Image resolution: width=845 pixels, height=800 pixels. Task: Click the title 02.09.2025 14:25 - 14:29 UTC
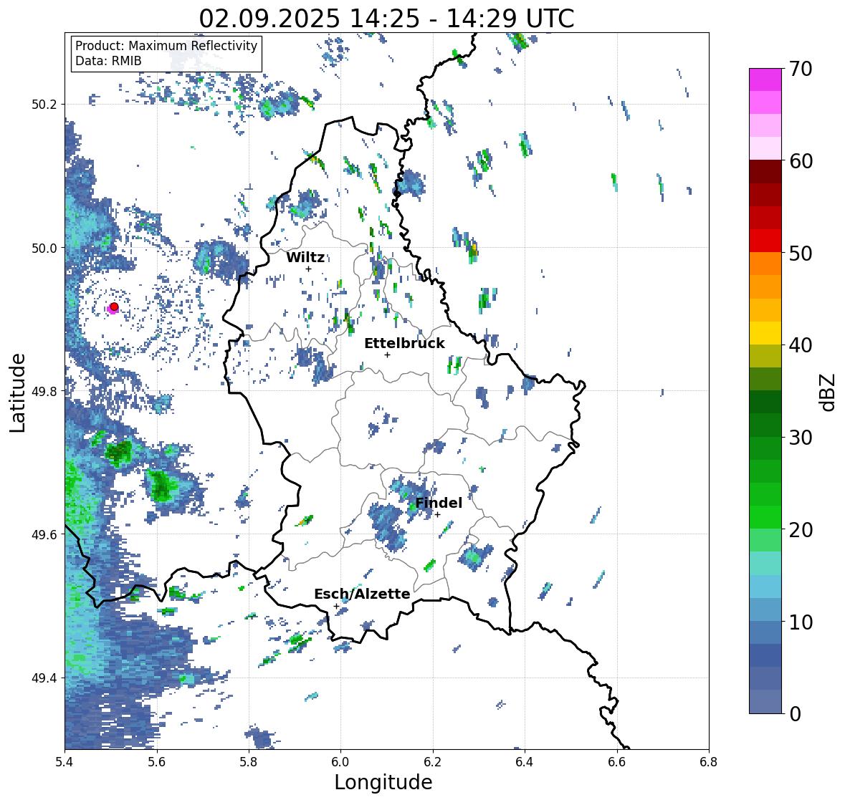pos(386,19)
